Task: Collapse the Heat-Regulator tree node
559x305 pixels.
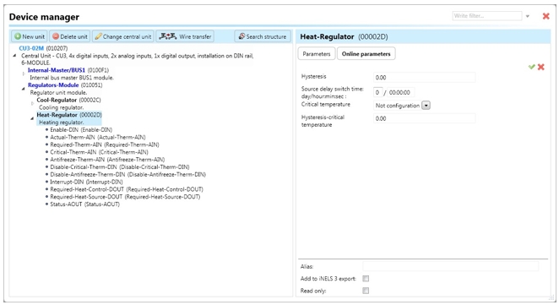Action: (x=32, y=118)
